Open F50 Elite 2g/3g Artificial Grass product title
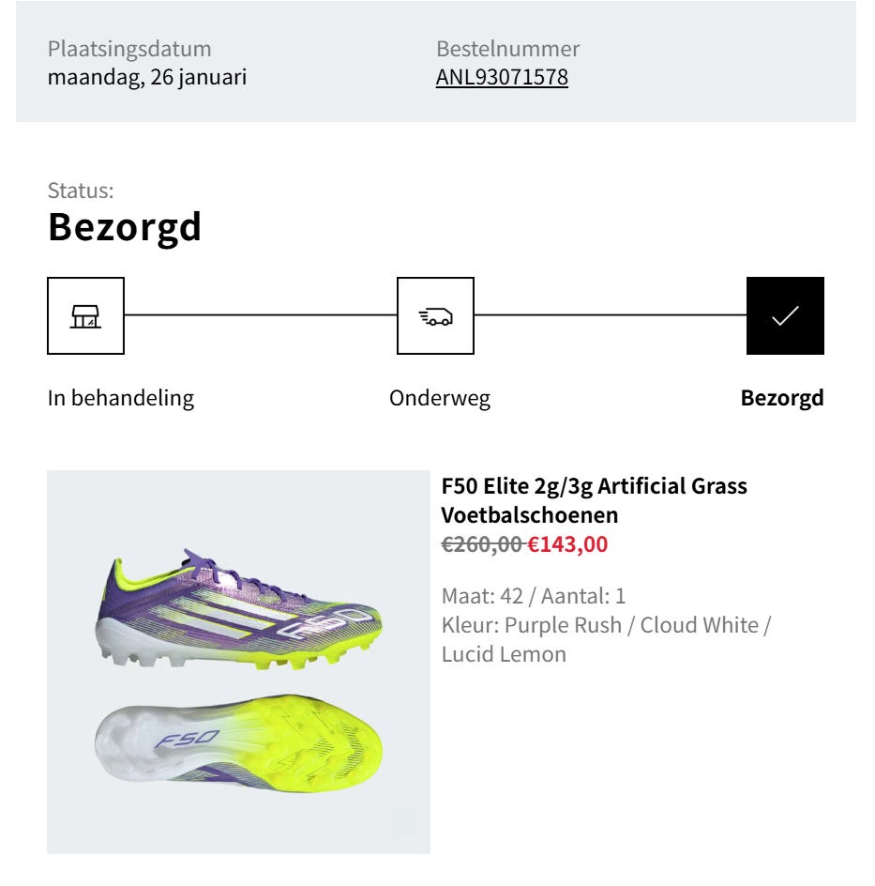Screen dimensions: 875x886 click(x=594, y=500)
